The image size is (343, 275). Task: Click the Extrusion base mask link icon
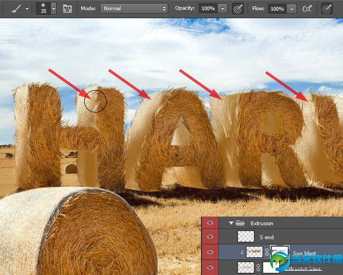point(258,267)
